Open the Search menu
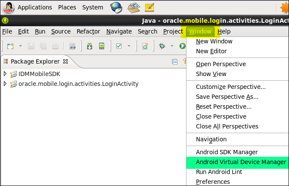The height and width of the screenshot is (186, 289). click(x=147, y=31)
